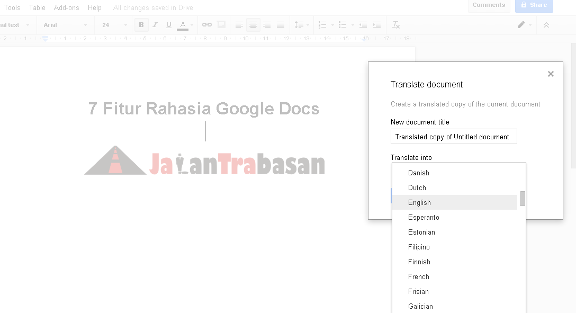Click the JalanTrabasan logo image

coord(204,161)
